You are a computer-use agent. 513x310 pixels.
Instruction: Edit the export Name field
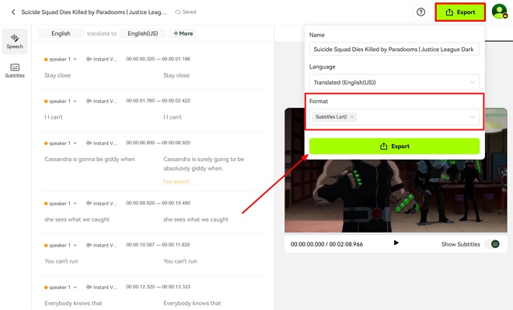[x=394, y=50]
